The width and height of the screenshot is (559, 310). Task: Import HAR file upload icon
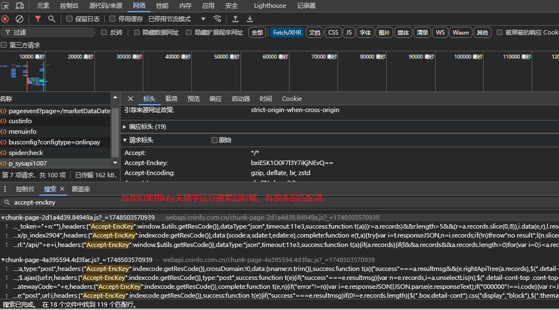click(235, 19)
